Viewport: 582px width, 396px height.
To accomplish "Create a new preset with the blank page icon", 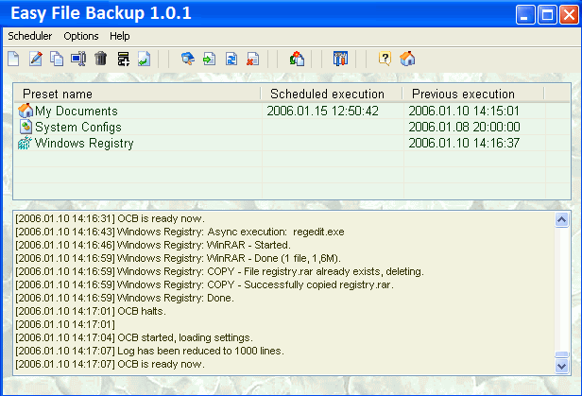I will pyautogui.click(x=13, y=59).
